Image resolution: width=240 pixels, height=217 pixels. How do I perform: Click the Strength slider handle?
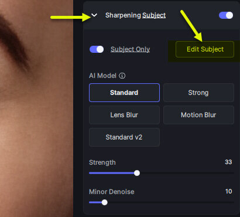click(137, 173)
